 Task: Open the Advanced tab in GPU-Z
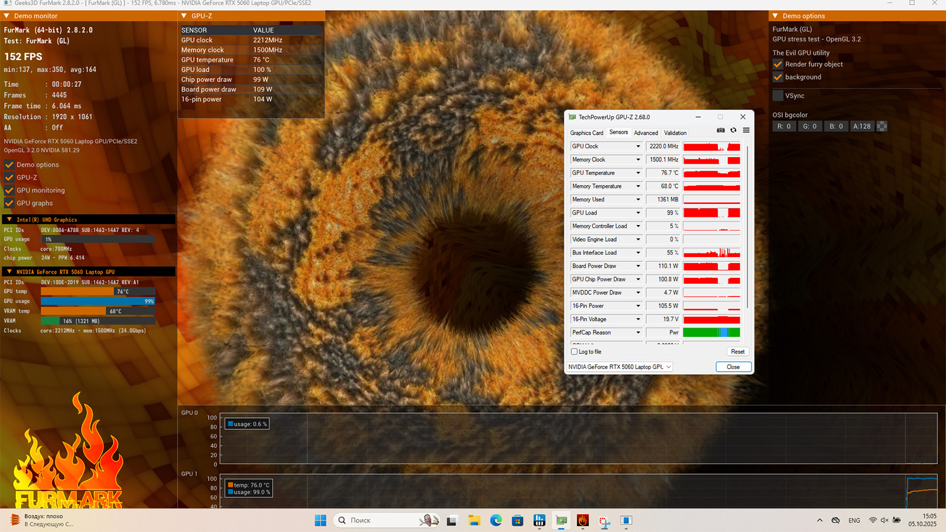[x=646, y=133]
